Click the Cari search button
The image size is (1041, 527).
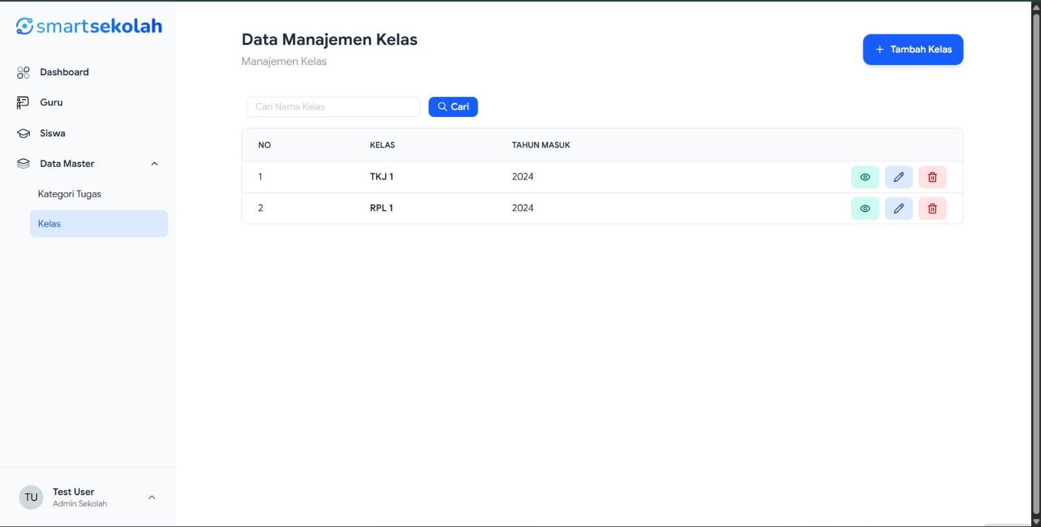pos(453,107)
